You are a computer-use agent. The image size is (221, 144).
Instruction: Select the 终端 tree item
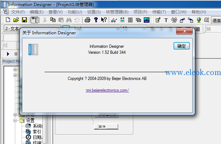coord(37,142)
